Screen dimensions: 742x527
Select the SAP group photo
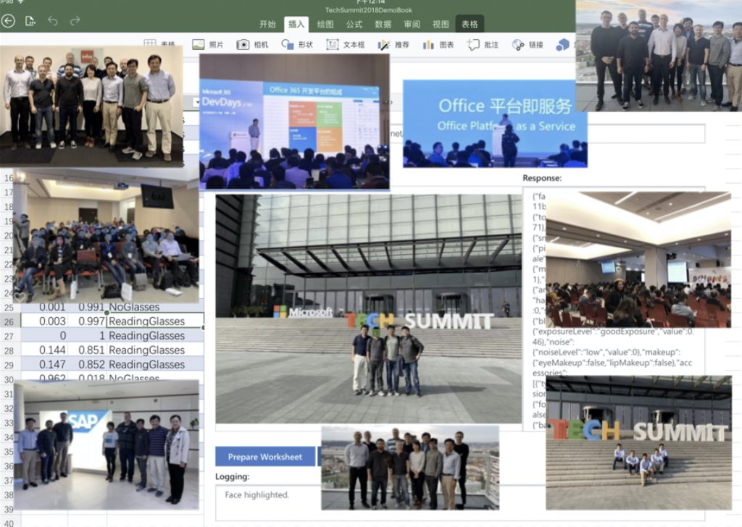pyautogui.click(x=106, y=444)
